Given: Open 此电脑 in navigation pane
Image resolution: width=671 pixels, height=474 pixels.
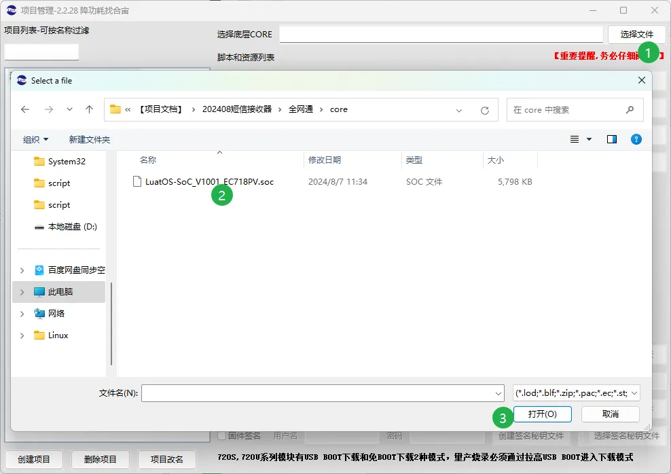Looking at the screenshot, I should 60,292.
